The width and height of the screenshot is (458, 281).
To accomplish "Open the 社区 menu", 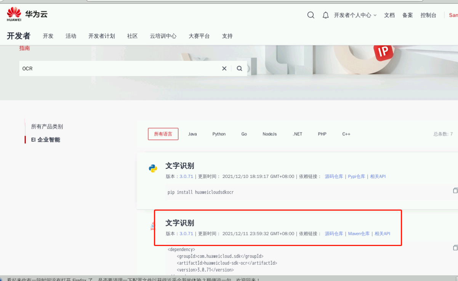I will [132, 36].
